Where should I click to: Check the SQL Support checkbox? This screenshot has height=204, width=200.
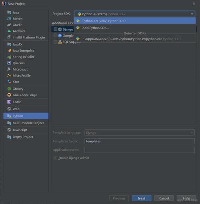pyautogui.click(x=55, y=42)
